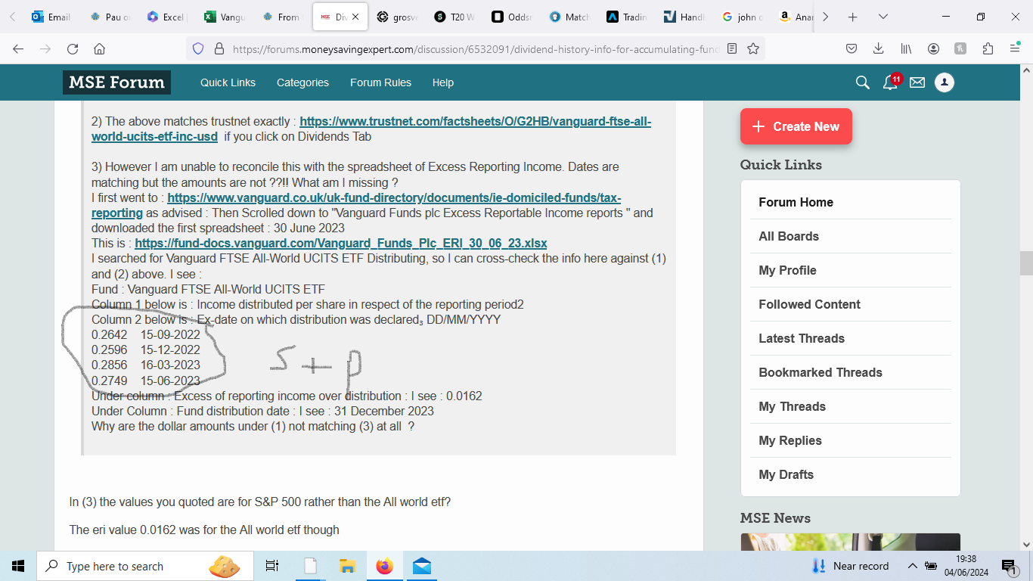Switch to the Handl tab
This screenshot has width=1033, height=581.
coord(685,17)
